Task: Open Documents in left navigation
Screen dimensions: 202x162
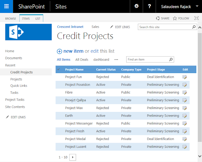Action: (x=14, y=58)
